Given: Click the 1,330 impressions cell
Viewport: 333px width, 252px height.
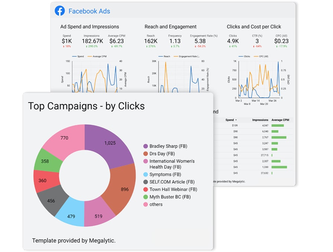Looking at the screenshot, I should pos(265,167).
